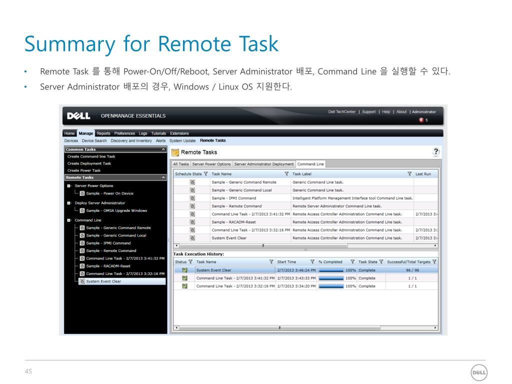Viewport: 512px width, 384px height.
Task: Open the Reports menu
Action: (x=103, y=133)
